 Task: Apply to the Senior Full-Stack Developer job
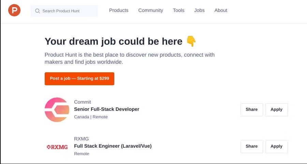pyautogui.click(x=276, y=109)
